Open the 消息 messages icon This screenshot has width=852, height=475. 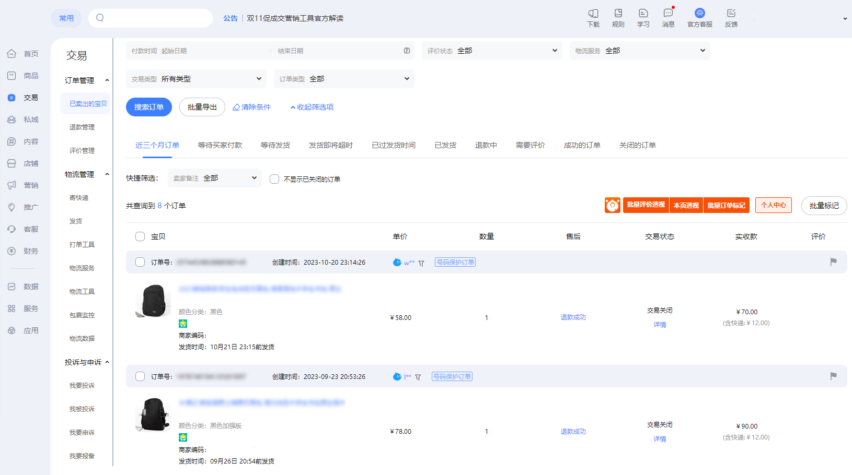[x=668, y=14]
